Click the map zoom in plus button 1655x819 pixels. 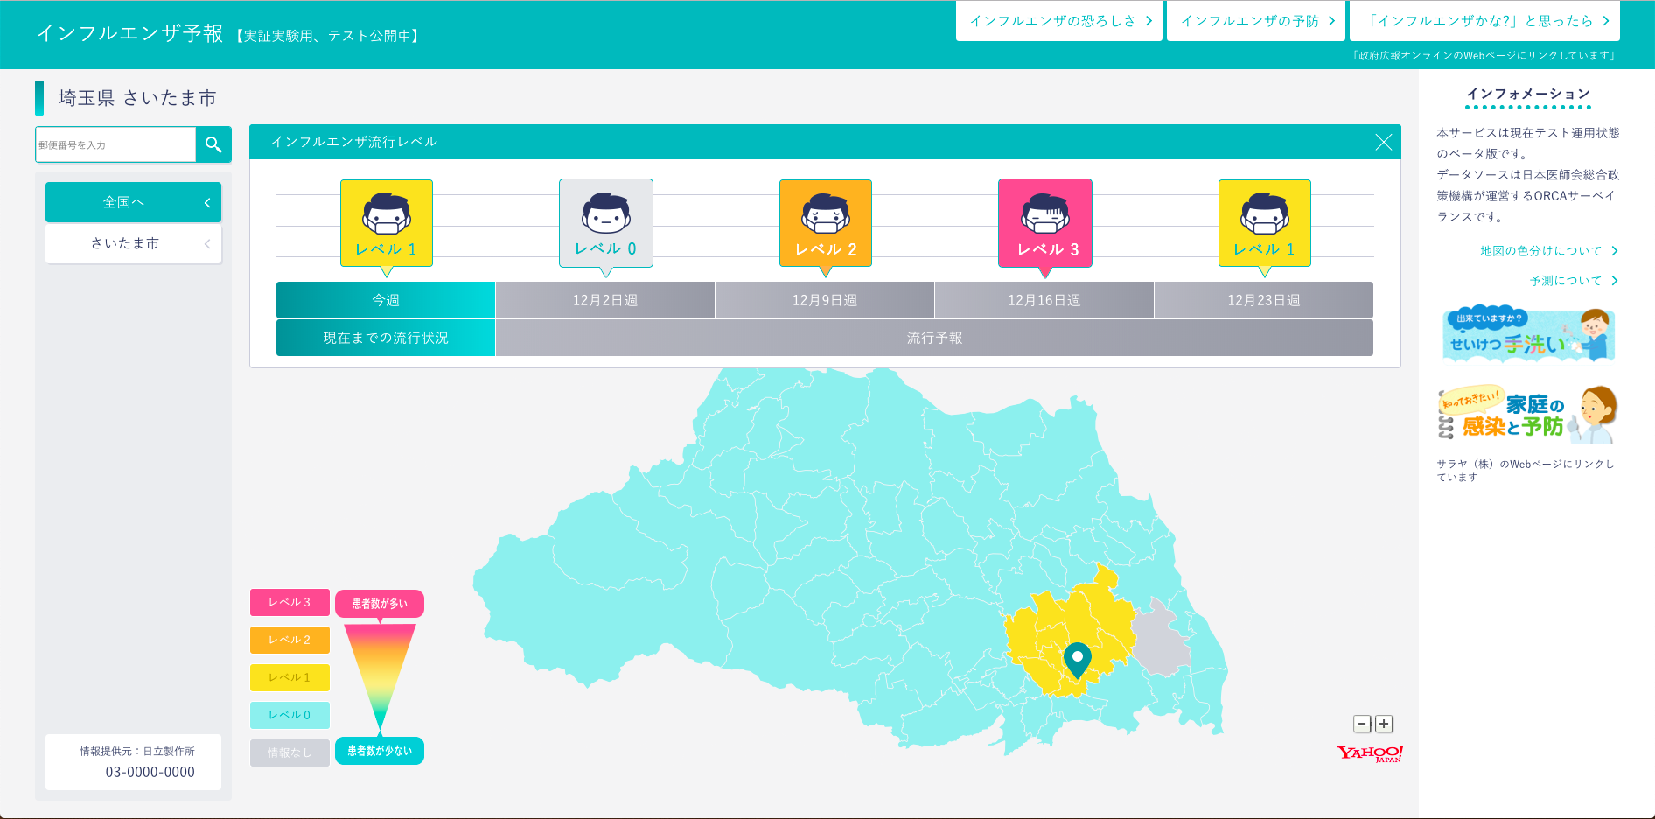(1384, 724)
